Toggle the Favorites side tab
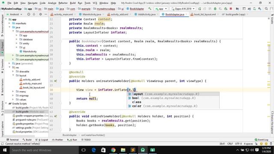This screenshot has height=154, width=274. point(2,66)
